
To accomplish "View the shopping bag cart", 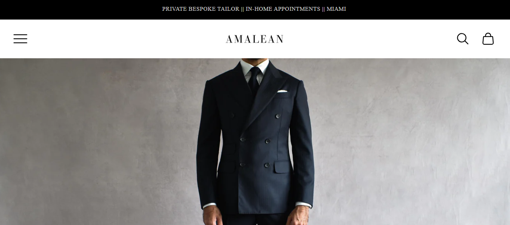I will click(488, 39).
